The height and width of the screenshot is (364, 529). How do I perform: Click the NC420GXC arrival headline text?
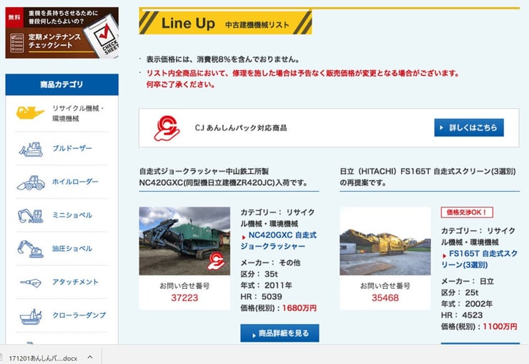(223, 177)
